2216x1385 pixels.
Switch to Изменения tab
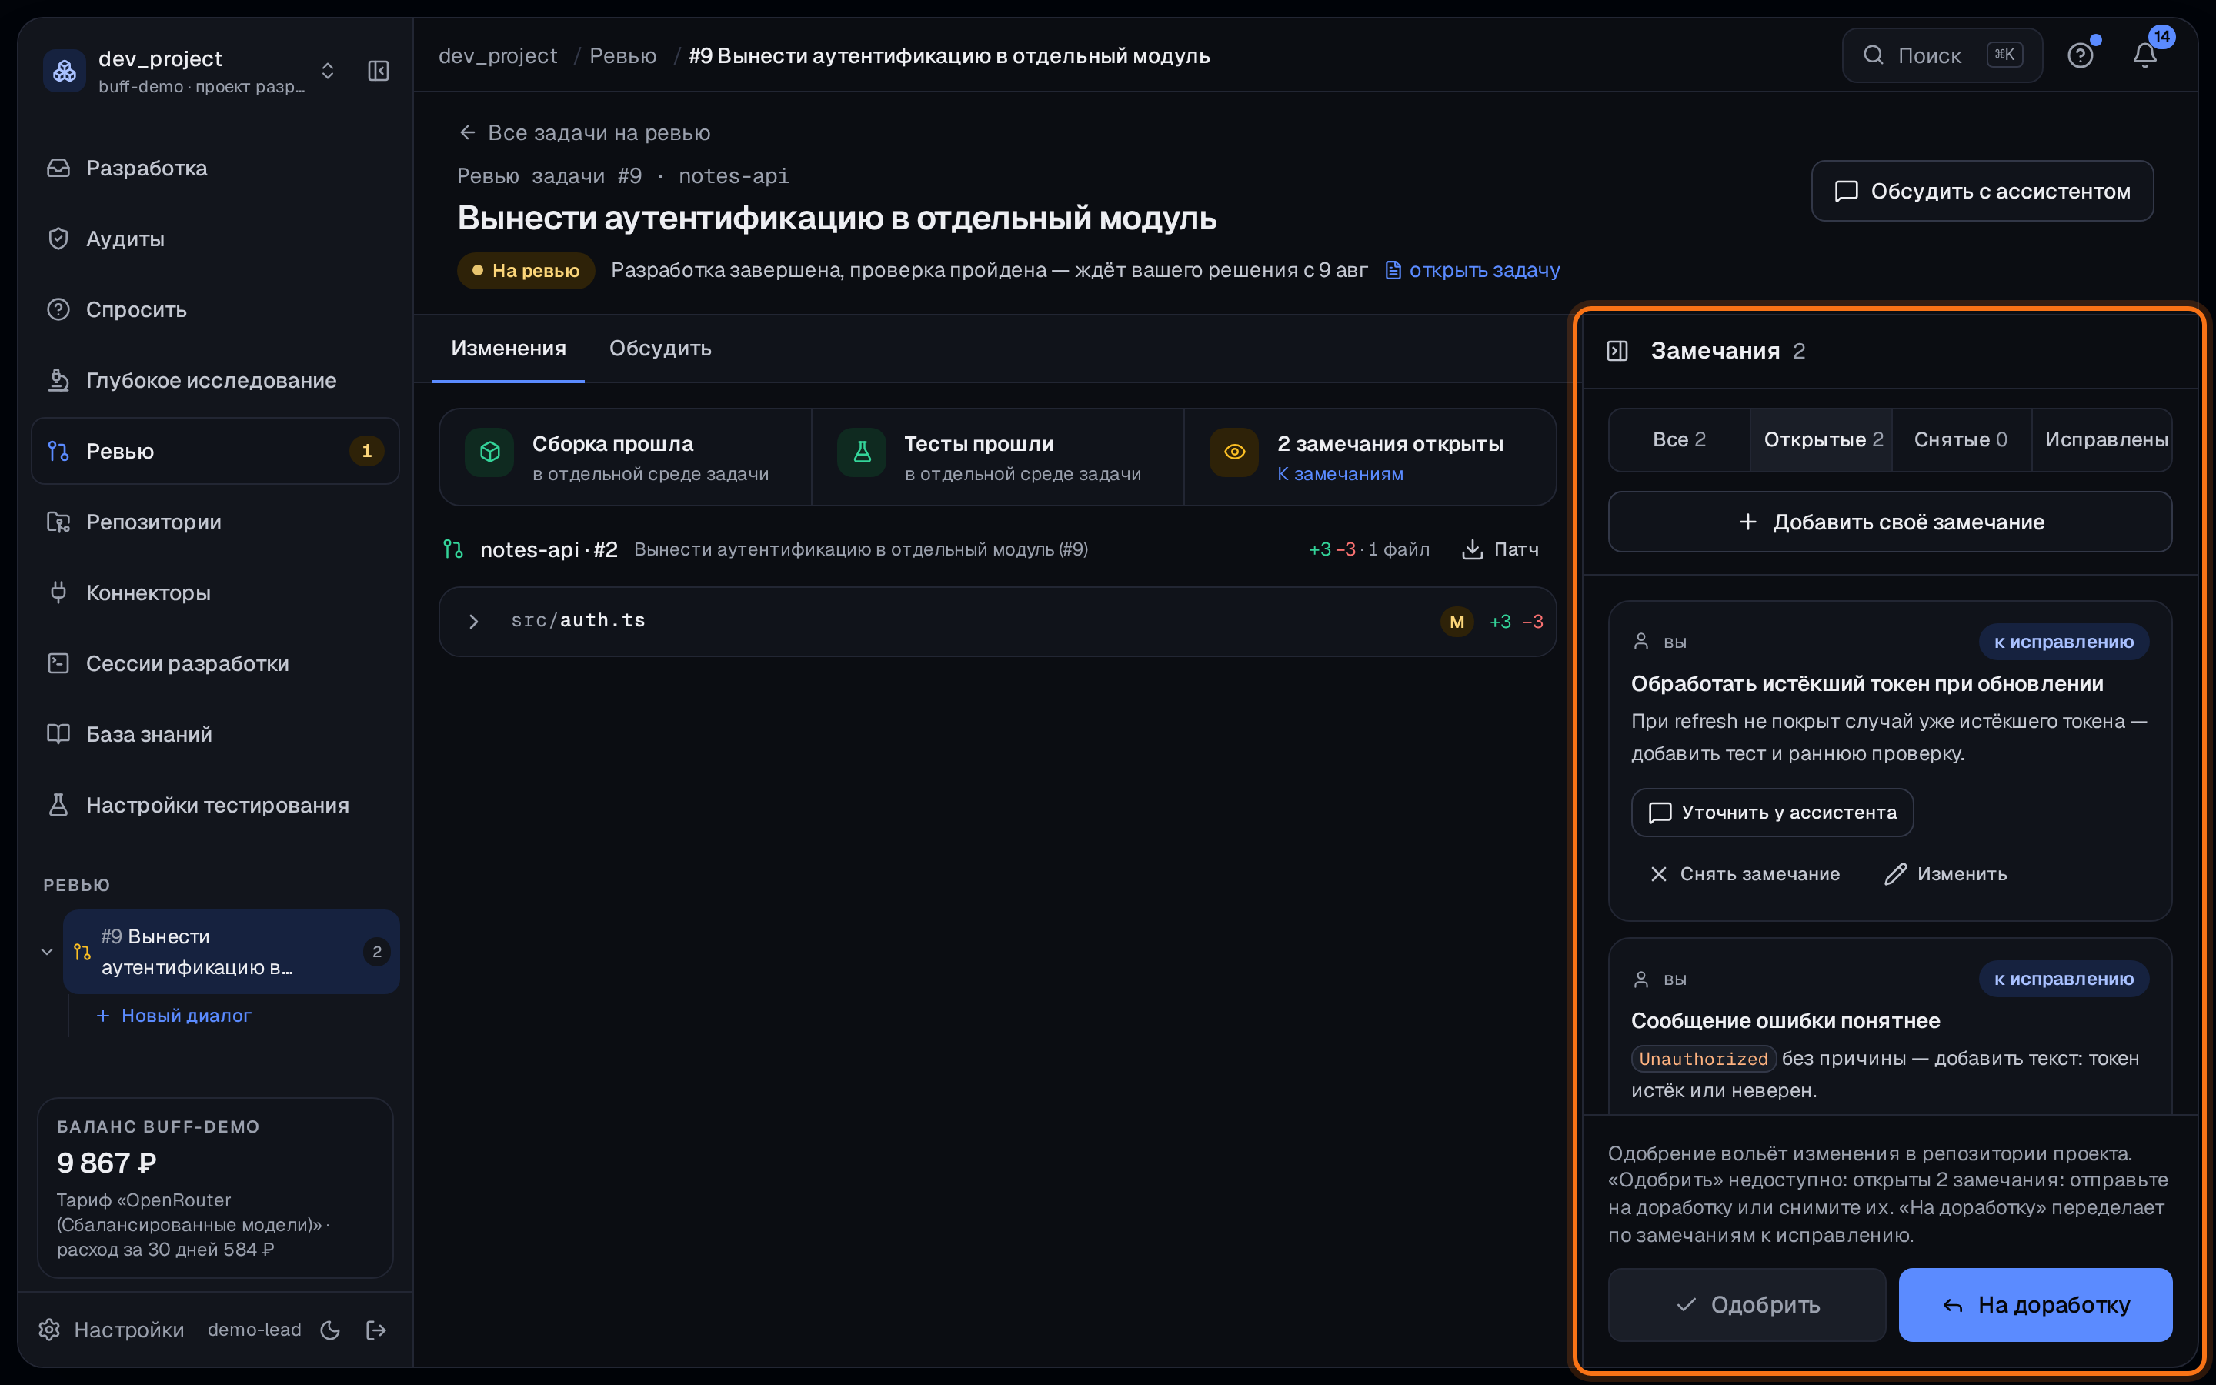[x=508, y=348]
